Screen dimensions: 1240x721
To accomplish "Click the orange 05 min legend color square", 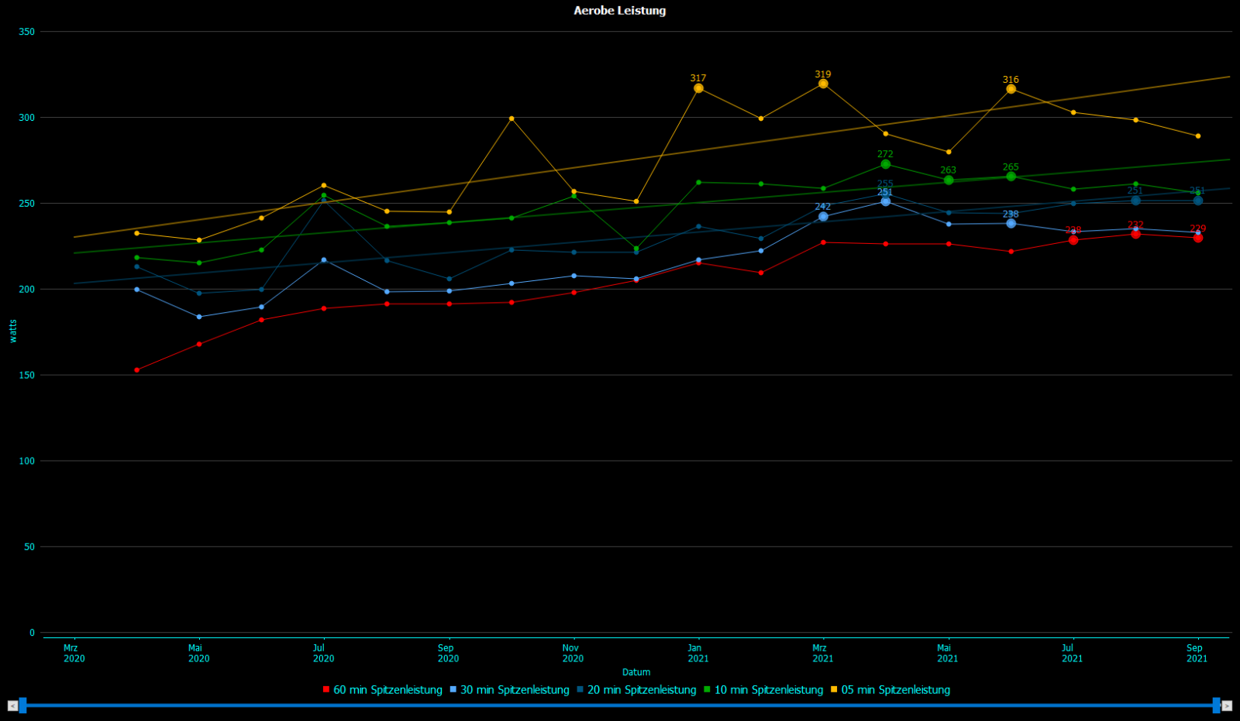I will [834, 690].
